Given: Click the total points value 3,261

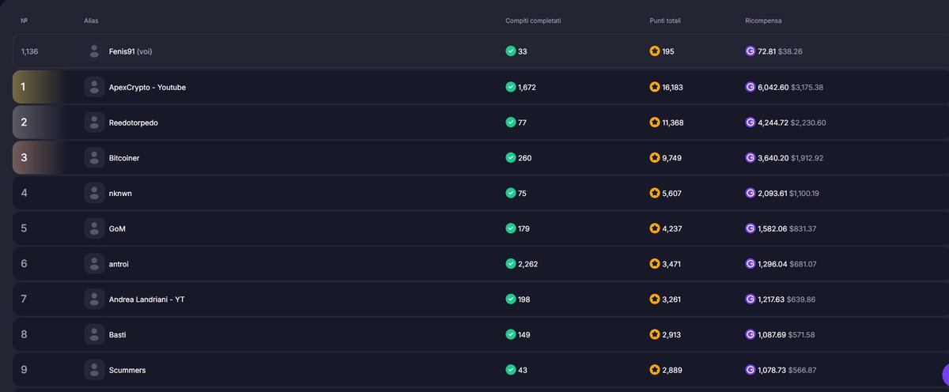Looking at the screenshot, I should pos(671,299).
